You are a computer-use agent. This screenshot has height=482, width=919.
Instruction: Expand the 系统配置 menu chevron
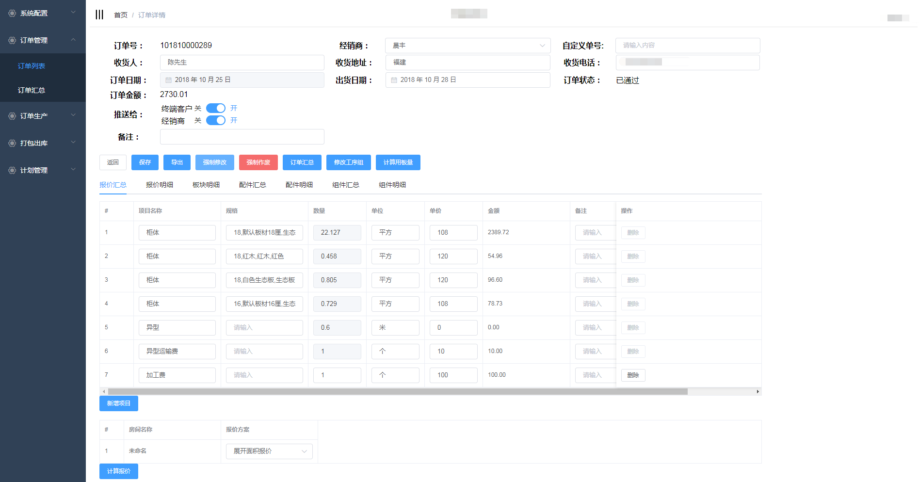point(73,13)
